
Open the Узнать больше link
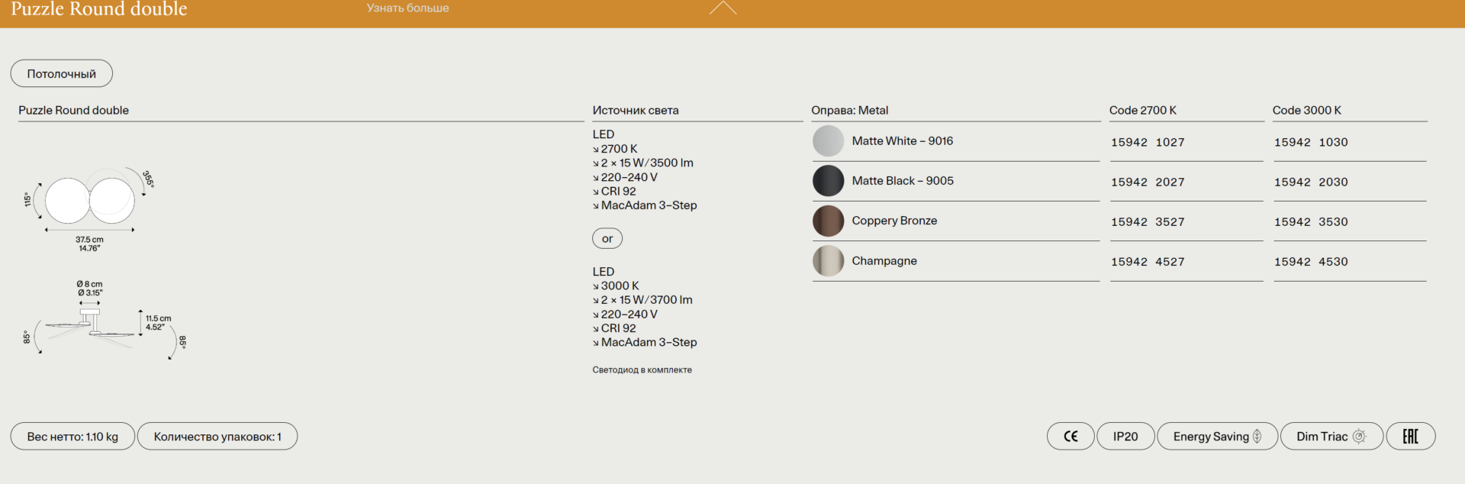407,8
